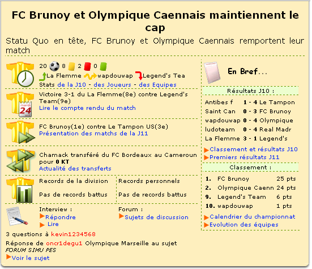Click the jersey with calendar 24 icon
Viewport: 312px width, 269px height.
pyautogui.click(x=20, y=104)
